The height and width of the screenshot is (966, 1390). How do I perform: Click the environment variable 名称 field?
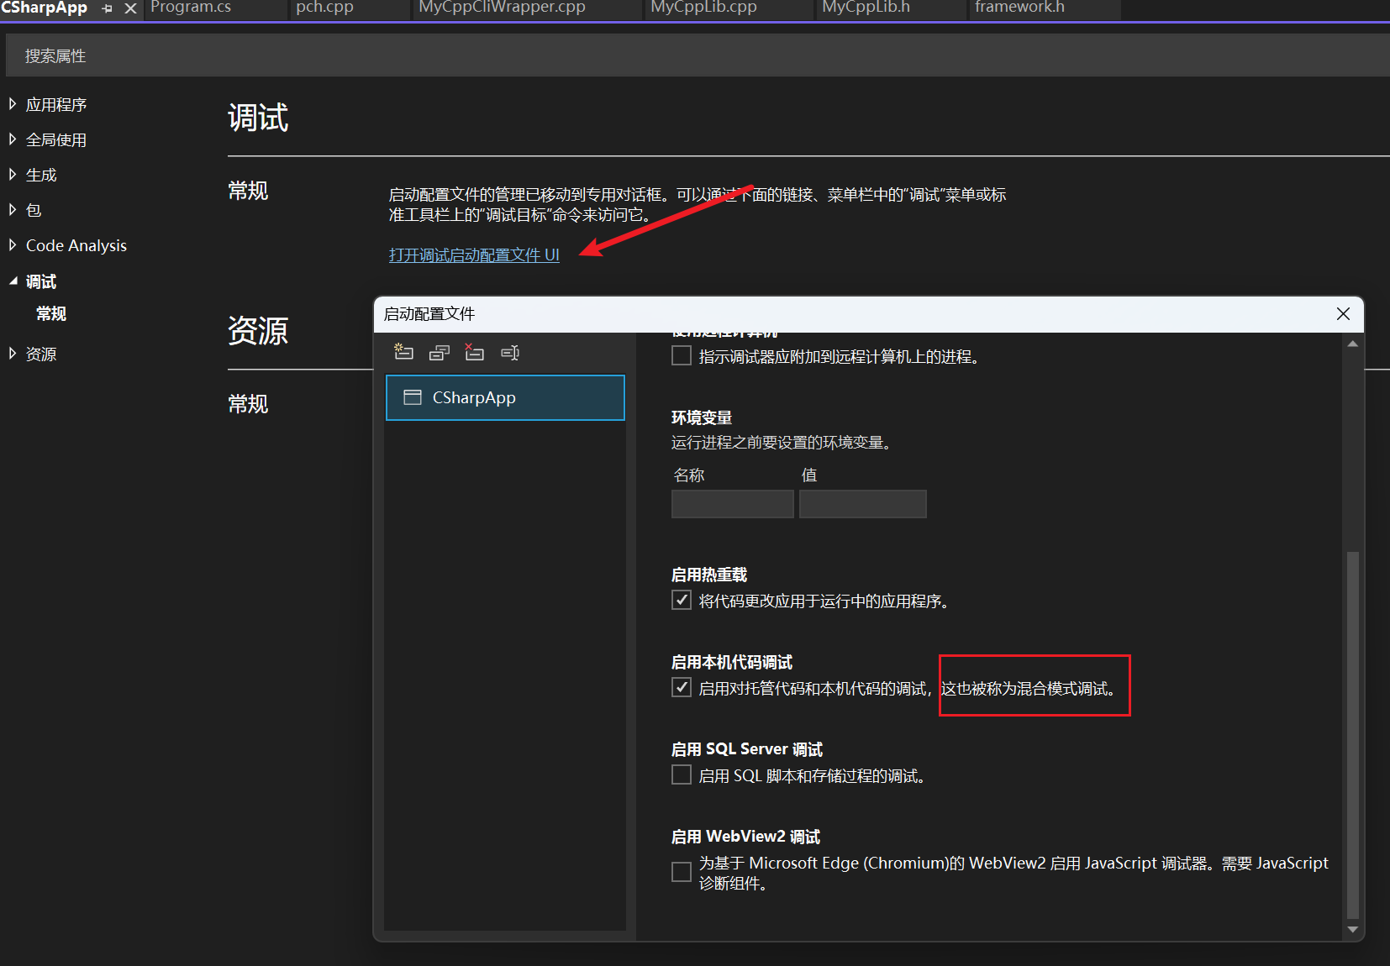point(733,504)
